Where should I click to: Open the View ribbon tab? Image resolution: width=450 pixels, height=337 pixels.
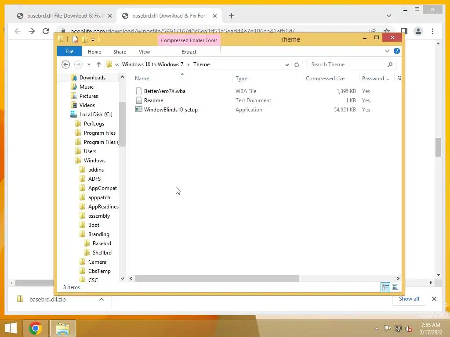click(x=144, y=52)
